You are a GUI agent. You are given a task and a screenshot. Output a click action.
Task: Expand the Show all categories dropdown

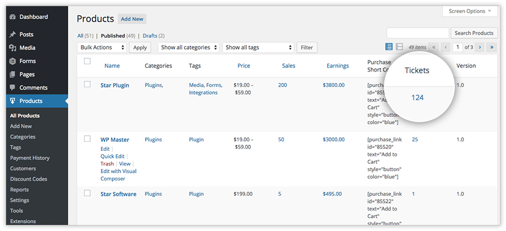pyautogui.click(x=189, y=47)
